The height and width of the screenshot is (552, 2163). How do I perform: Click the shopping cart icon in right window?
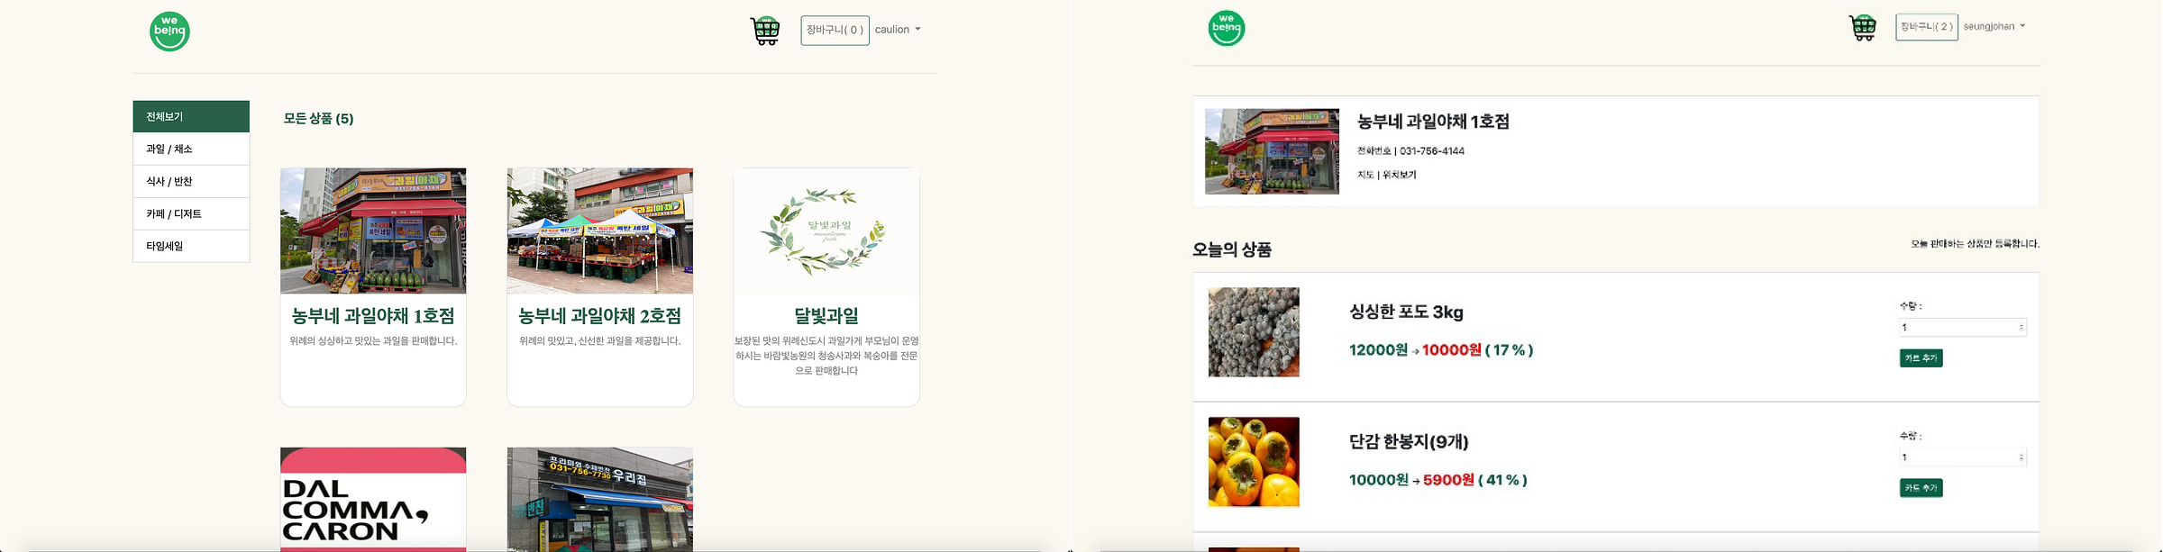click(x=1863, y=28)
